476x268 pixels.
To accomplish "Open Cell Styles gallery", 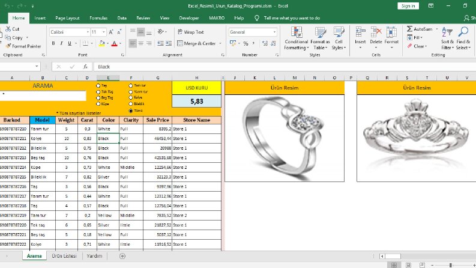I will click(339, 38).
